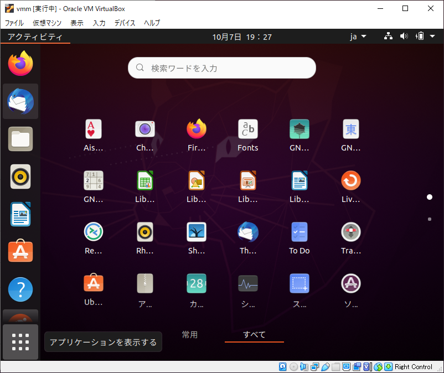444x373 pixels.
Task: Start Rhythmbox from the dock
Action: 20,177
